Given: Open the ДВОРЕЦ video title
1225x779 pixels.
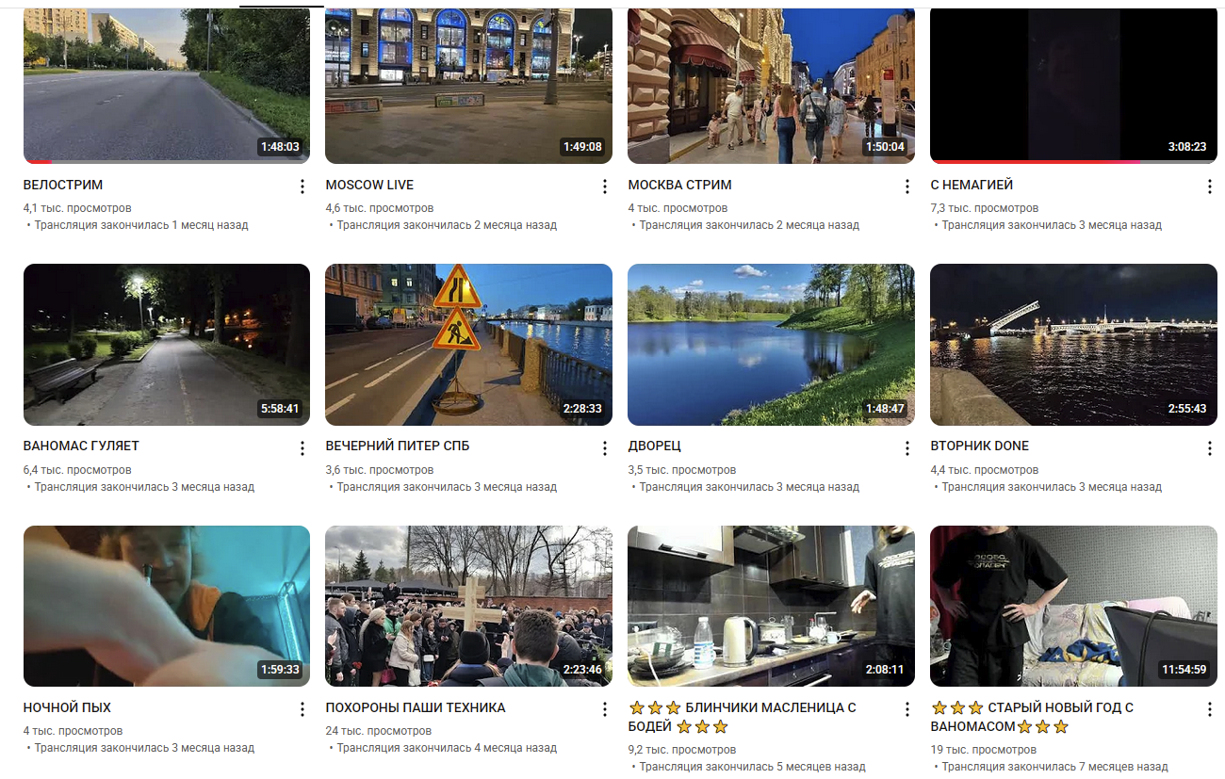Looking at the screenshot, I should pyautogui.click(x=654, y=446).
